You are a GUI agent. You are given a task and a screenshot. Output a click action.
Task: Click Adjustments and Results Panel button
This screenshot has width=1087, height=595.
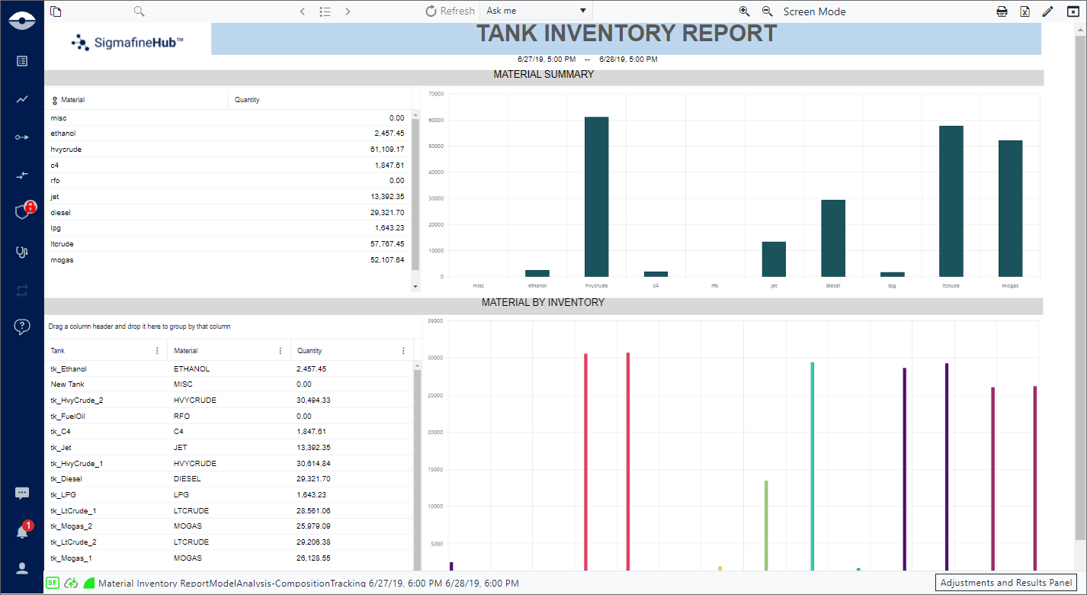(1005, 583)
